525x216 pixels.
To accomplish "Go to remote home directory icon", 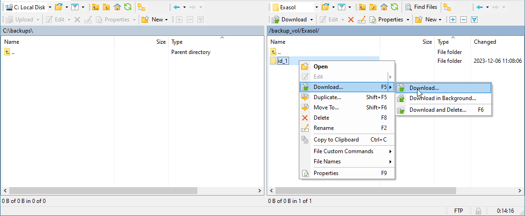I will pyautogui.click(x=384, y=7).
